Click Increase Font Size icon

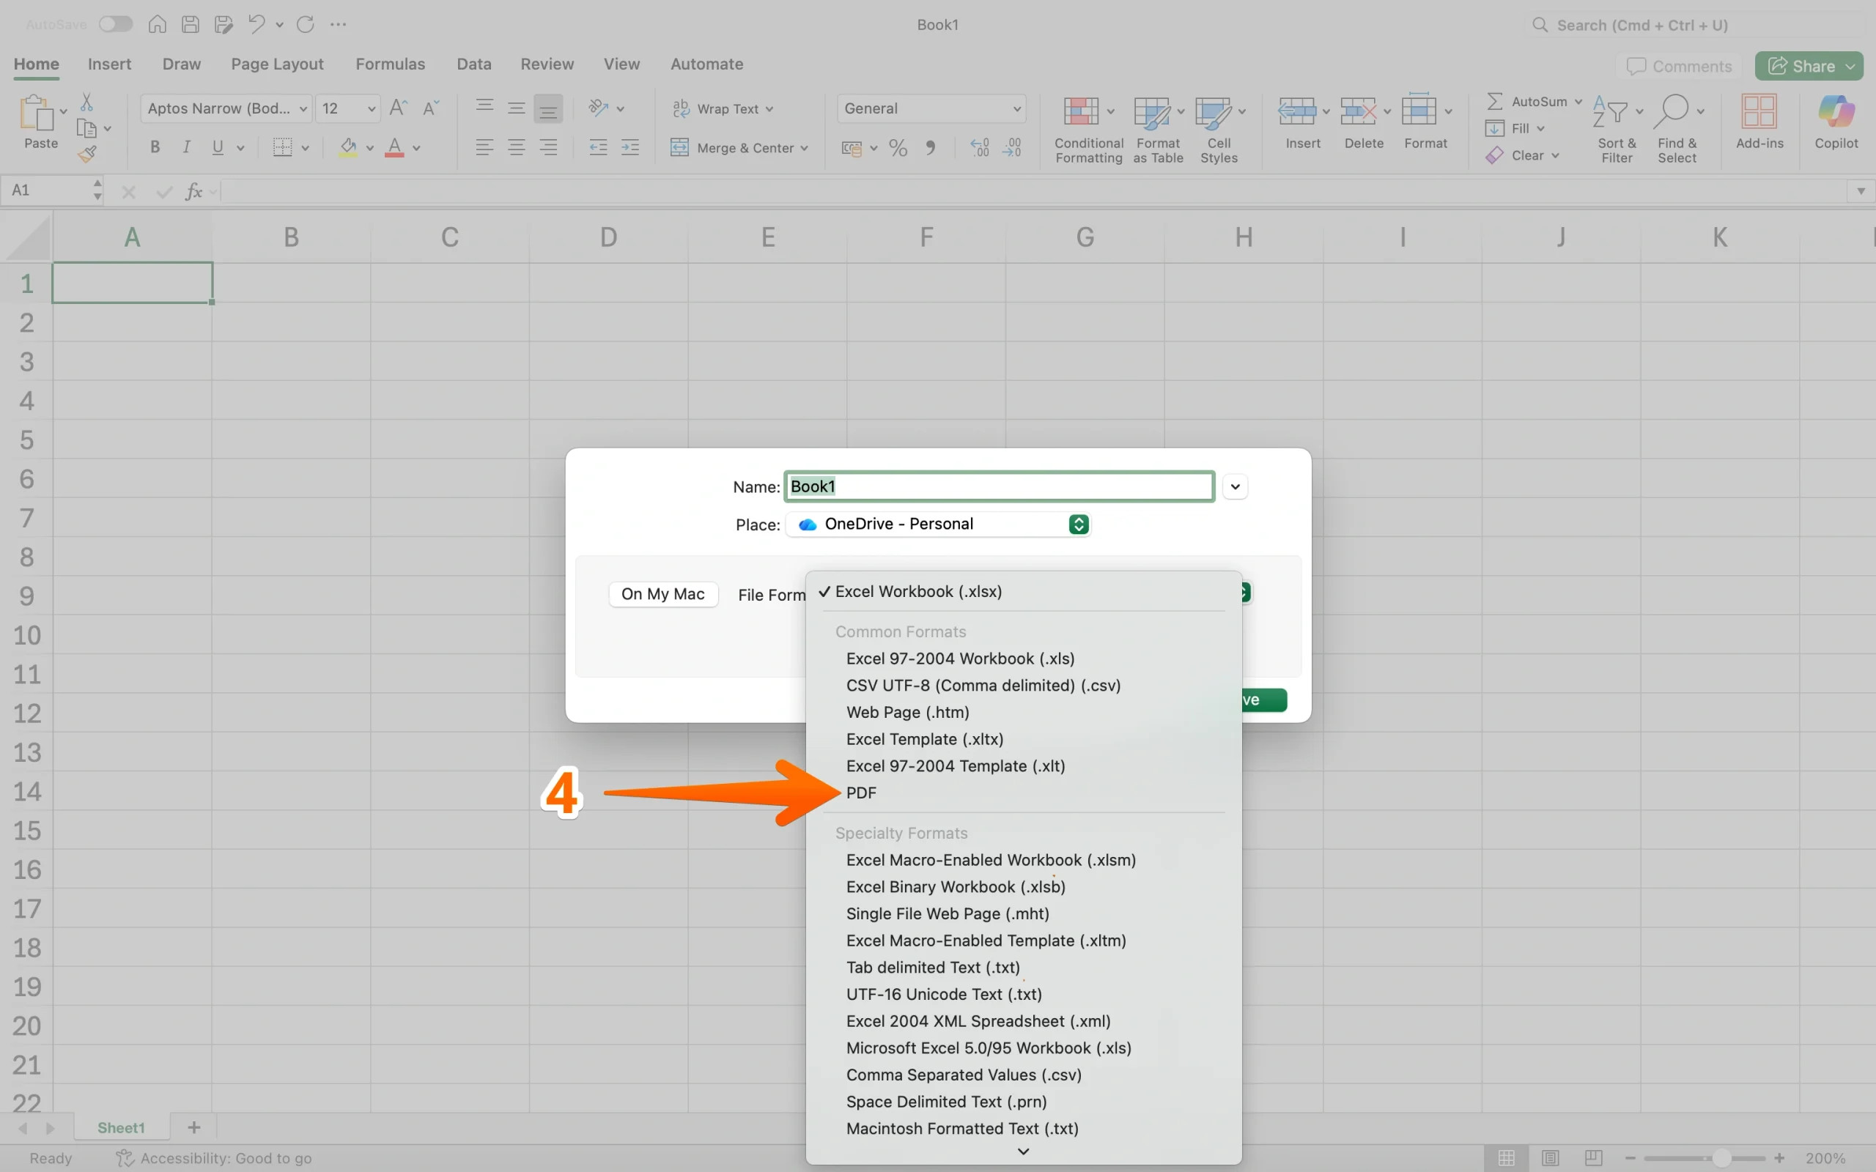(399, 108)
